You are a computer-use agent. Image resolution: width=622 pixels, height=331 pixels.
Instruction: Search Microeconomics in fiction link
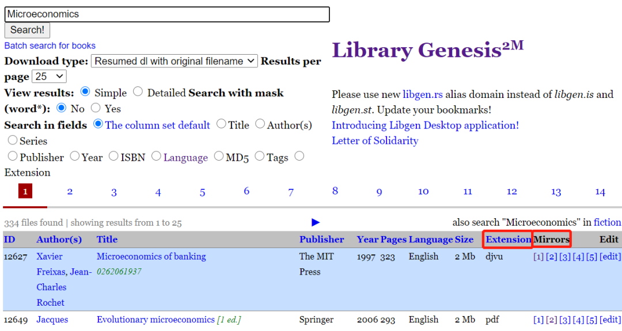click(x=608, y=222)
